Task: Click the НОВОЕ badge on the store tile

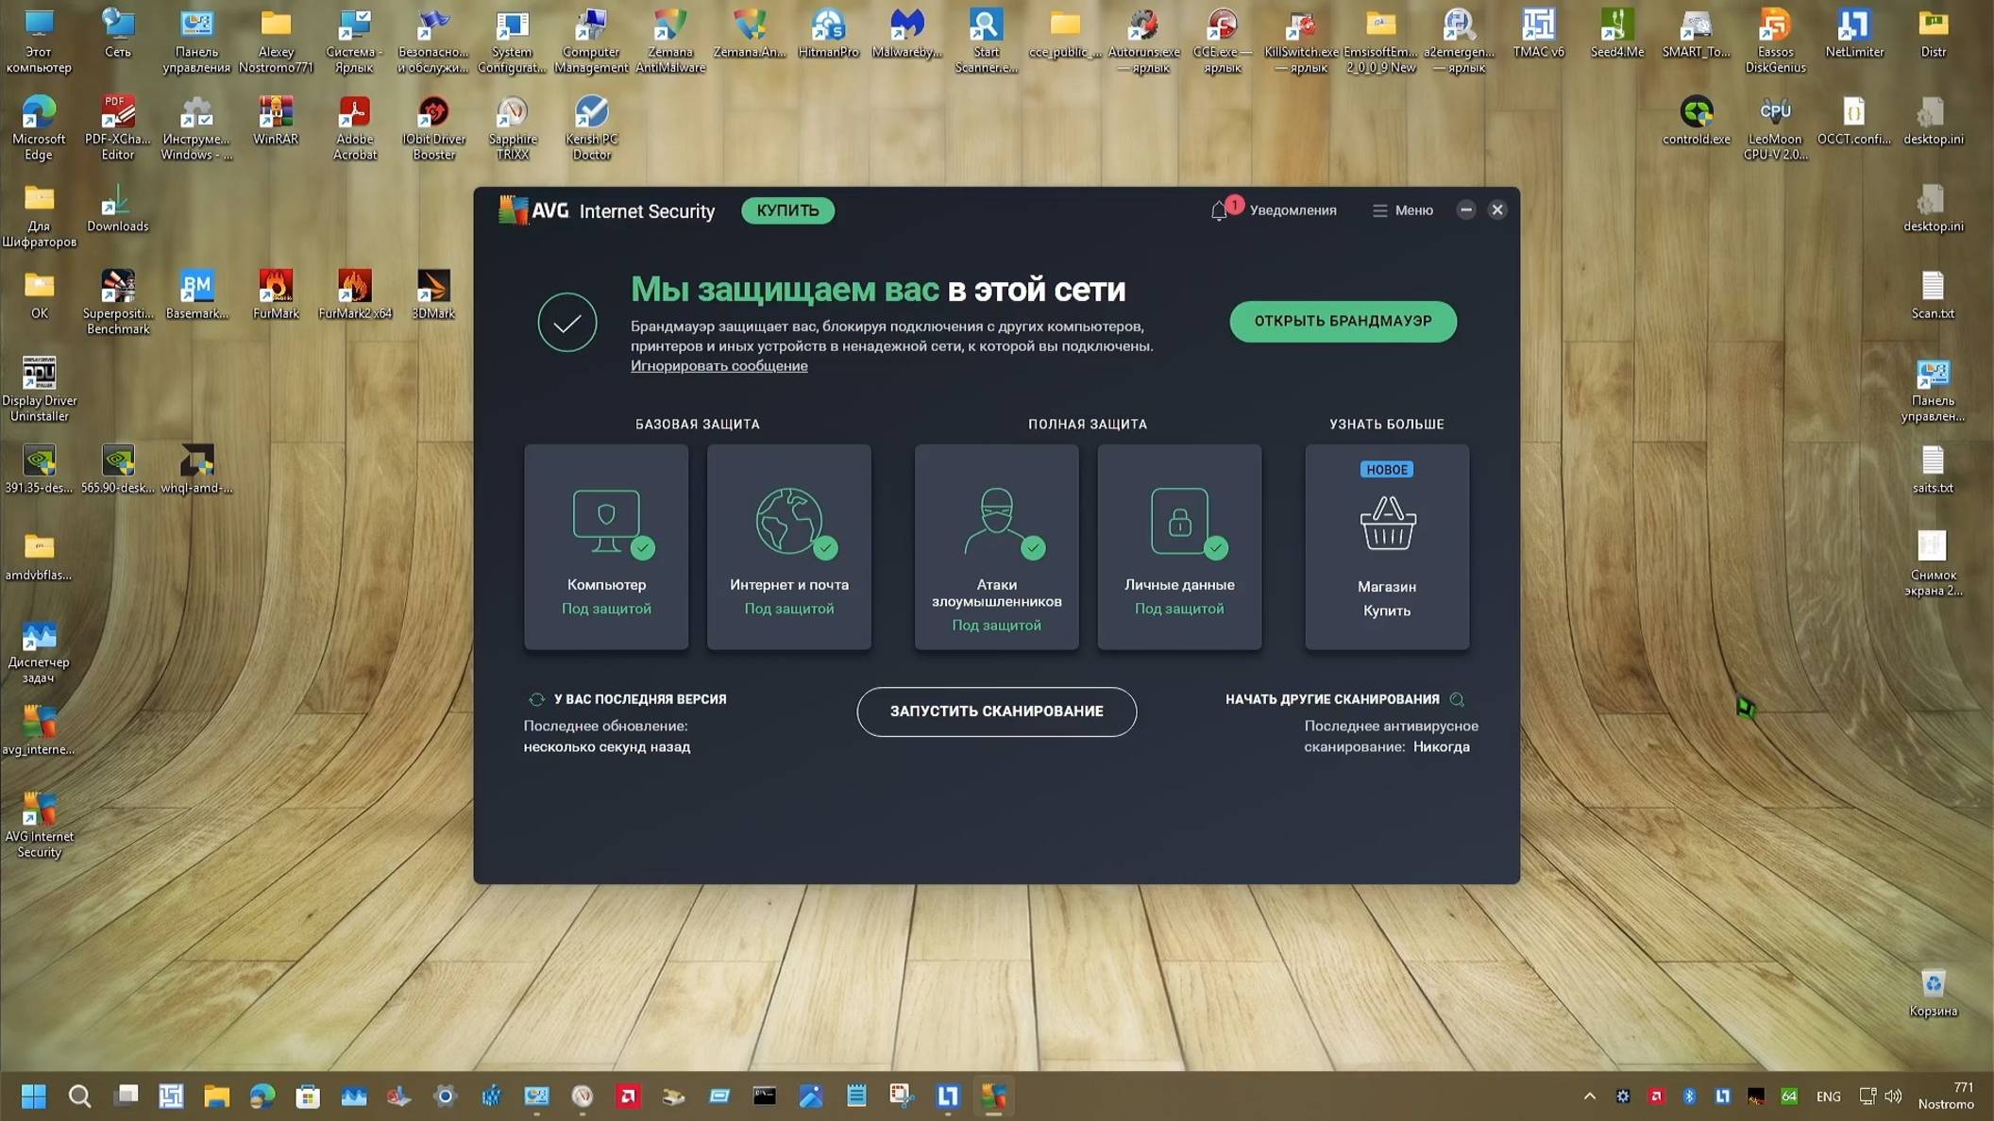Action: pos(1387,469)
